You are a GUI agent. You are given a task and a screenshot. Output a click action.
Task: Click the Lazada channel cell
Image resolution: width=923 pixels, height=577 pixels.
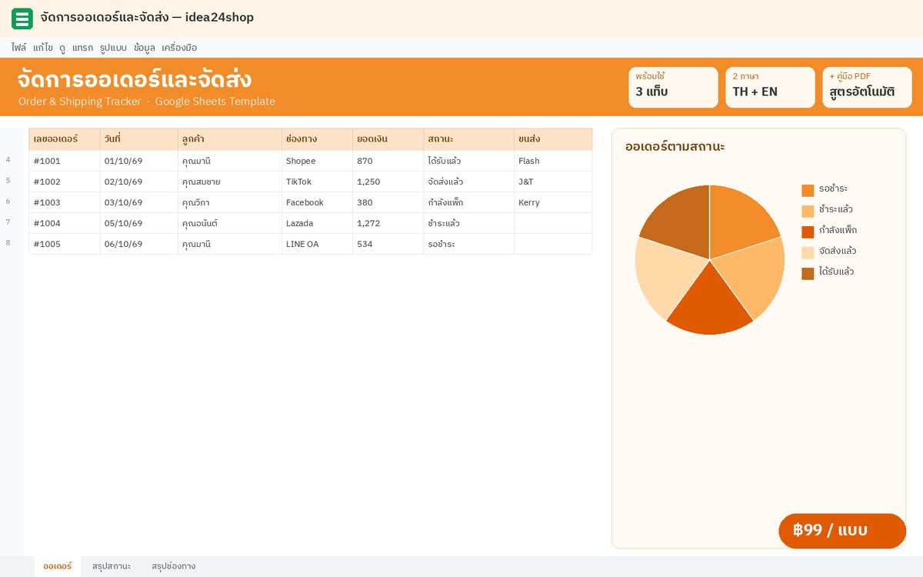click(317, 223)
